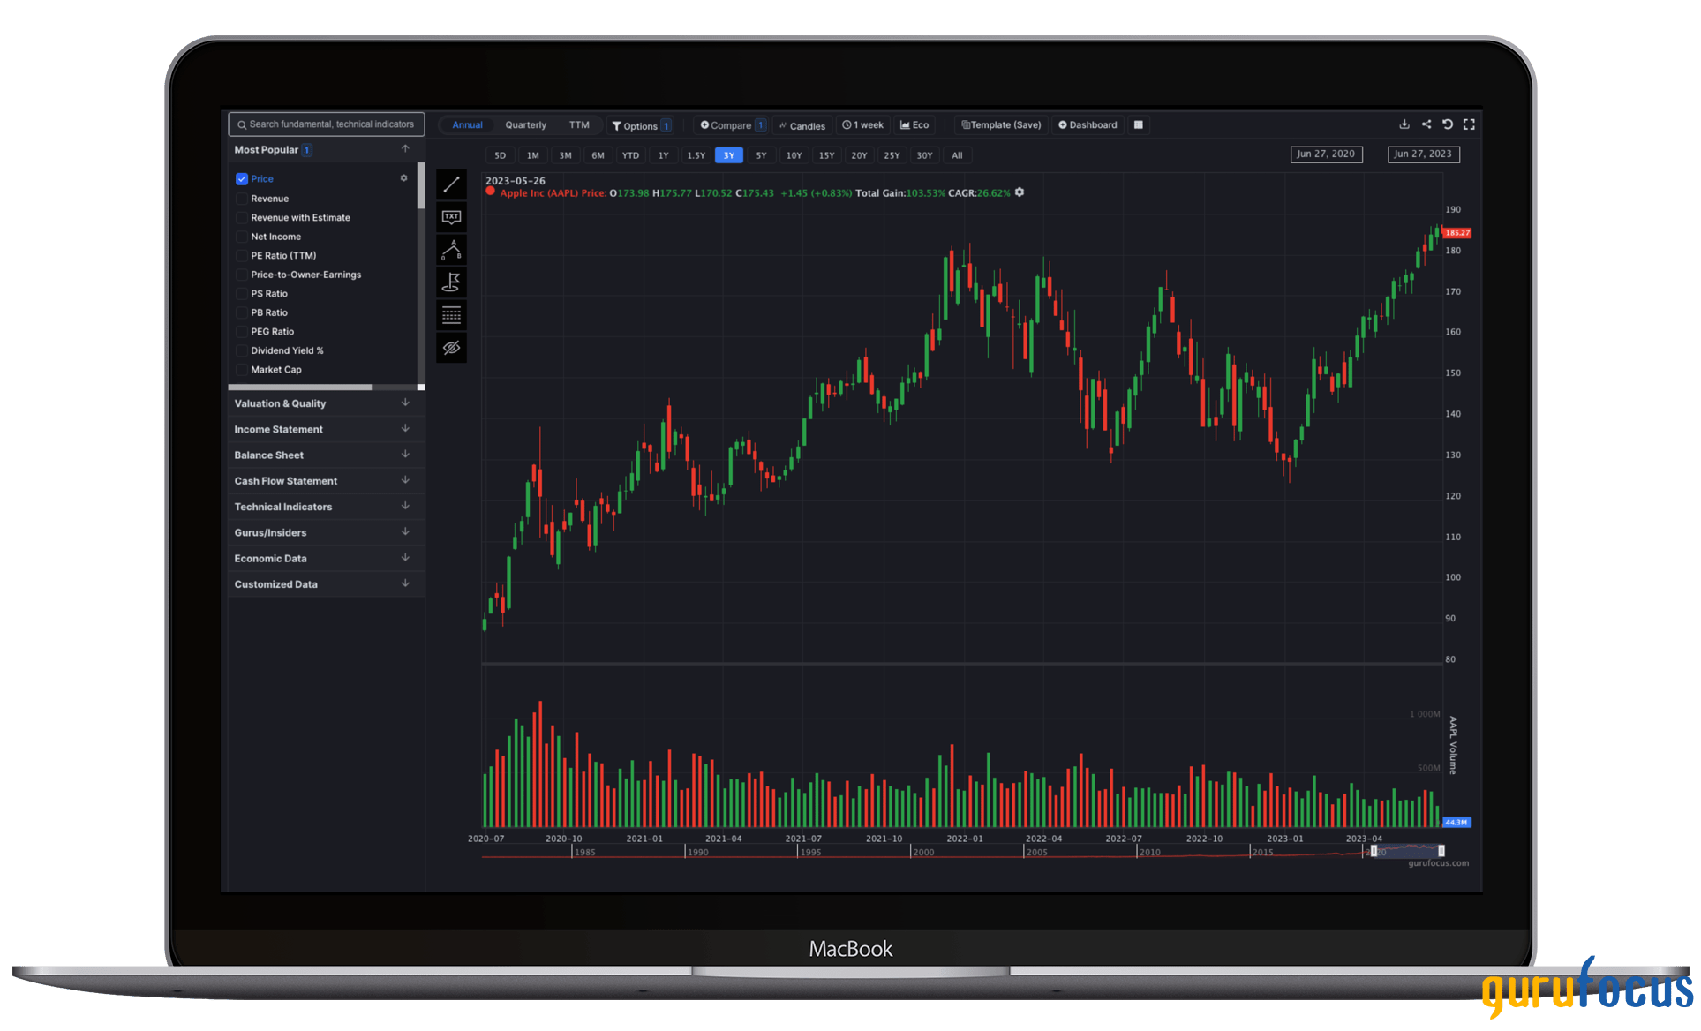Select the flag marker tool

pos(451,282)
